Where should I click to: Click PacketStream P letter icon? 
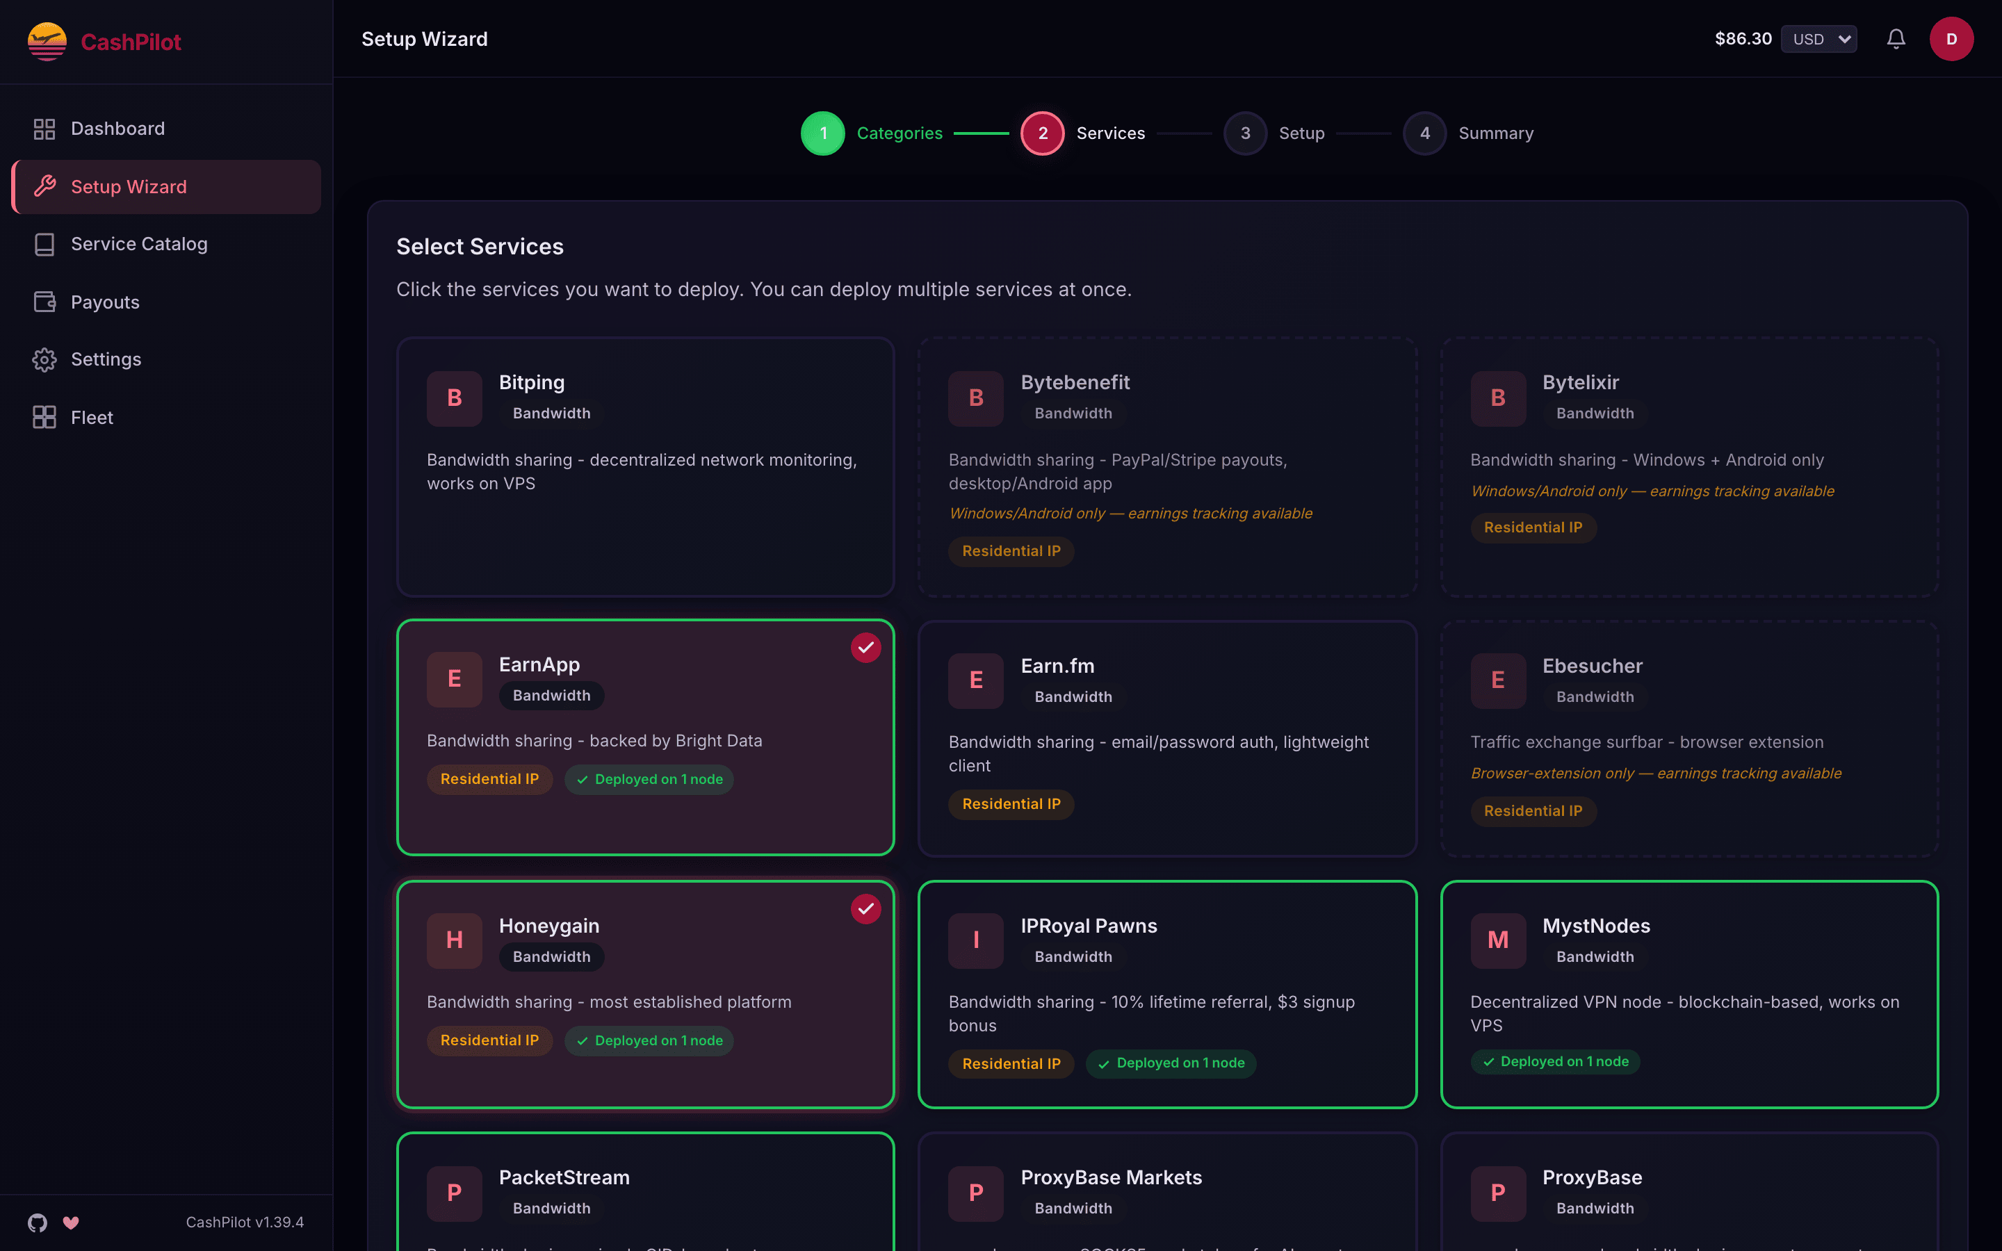tap(454, 1193)
